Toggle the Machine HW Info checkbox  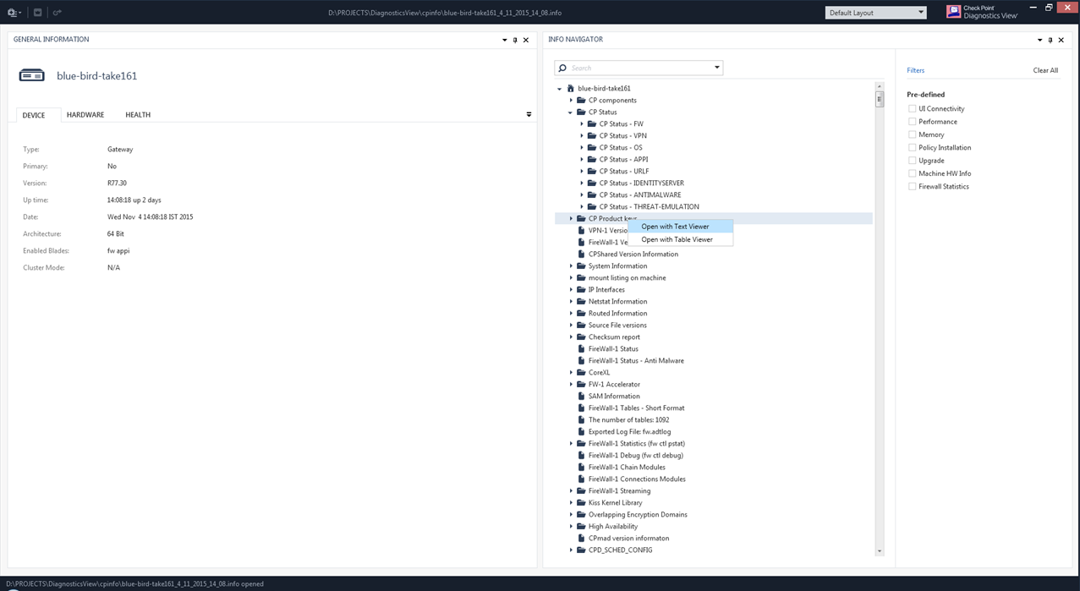[x=912, y=173]
